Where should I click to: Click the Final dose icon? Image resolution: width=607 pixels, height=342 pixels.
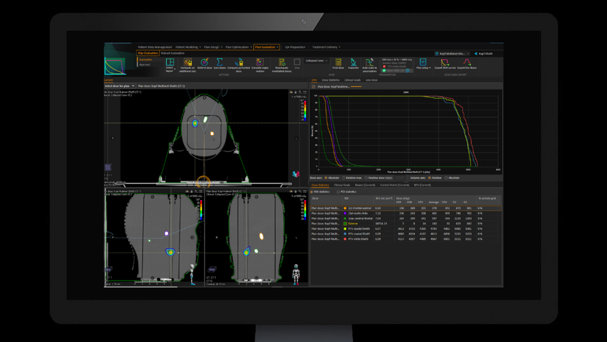339,62
